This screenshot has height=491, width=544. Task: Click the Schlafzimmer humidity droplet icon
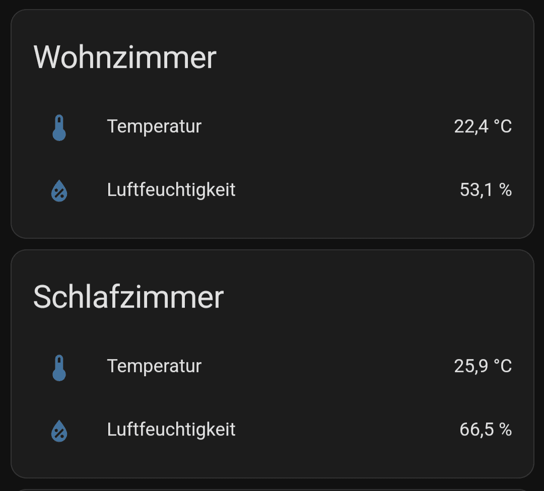pos(59,431)
